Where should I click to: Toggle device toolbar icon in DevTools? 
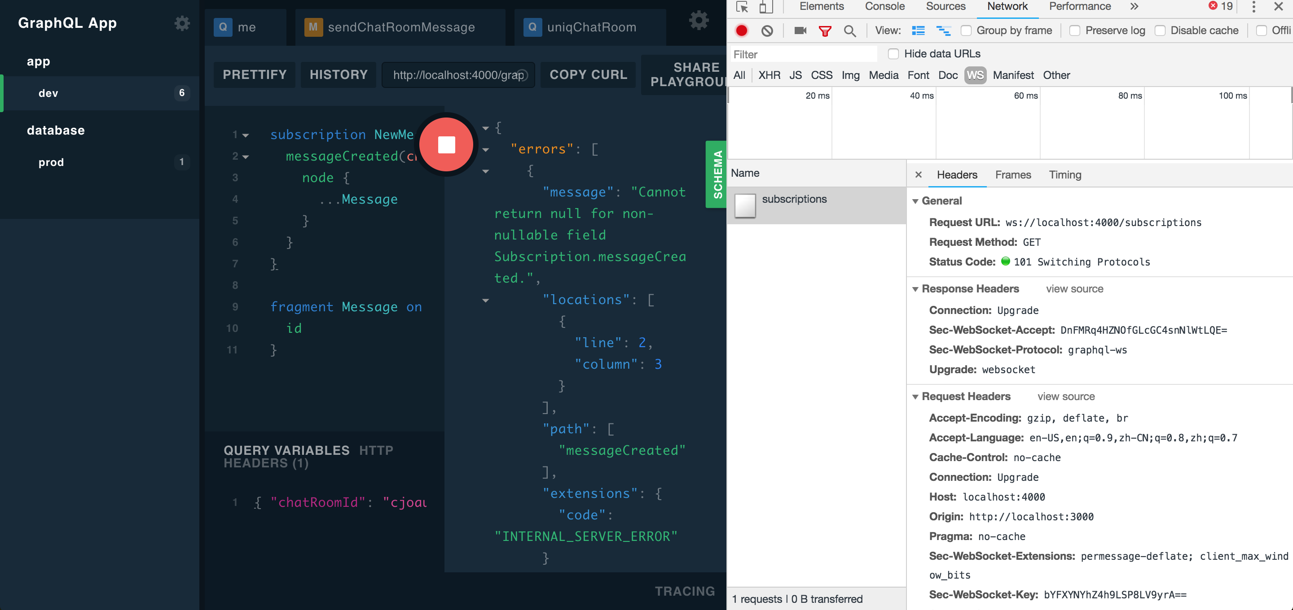pyautogui.click(x=765, y=7)
